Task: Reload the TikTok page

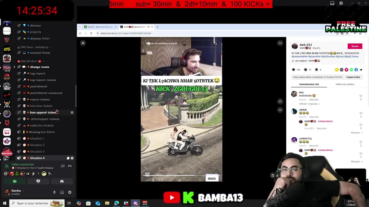Action: pyautogui.click(x=91, y=33)
